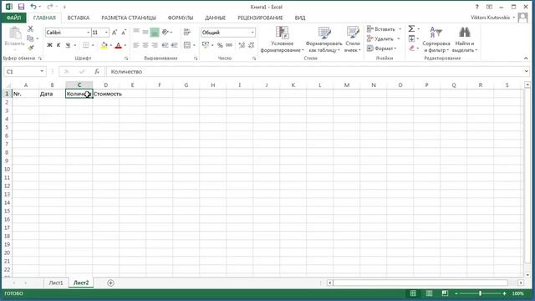
Task: Toggle the highlighted Bottom Align button
Action: [155, 32]
